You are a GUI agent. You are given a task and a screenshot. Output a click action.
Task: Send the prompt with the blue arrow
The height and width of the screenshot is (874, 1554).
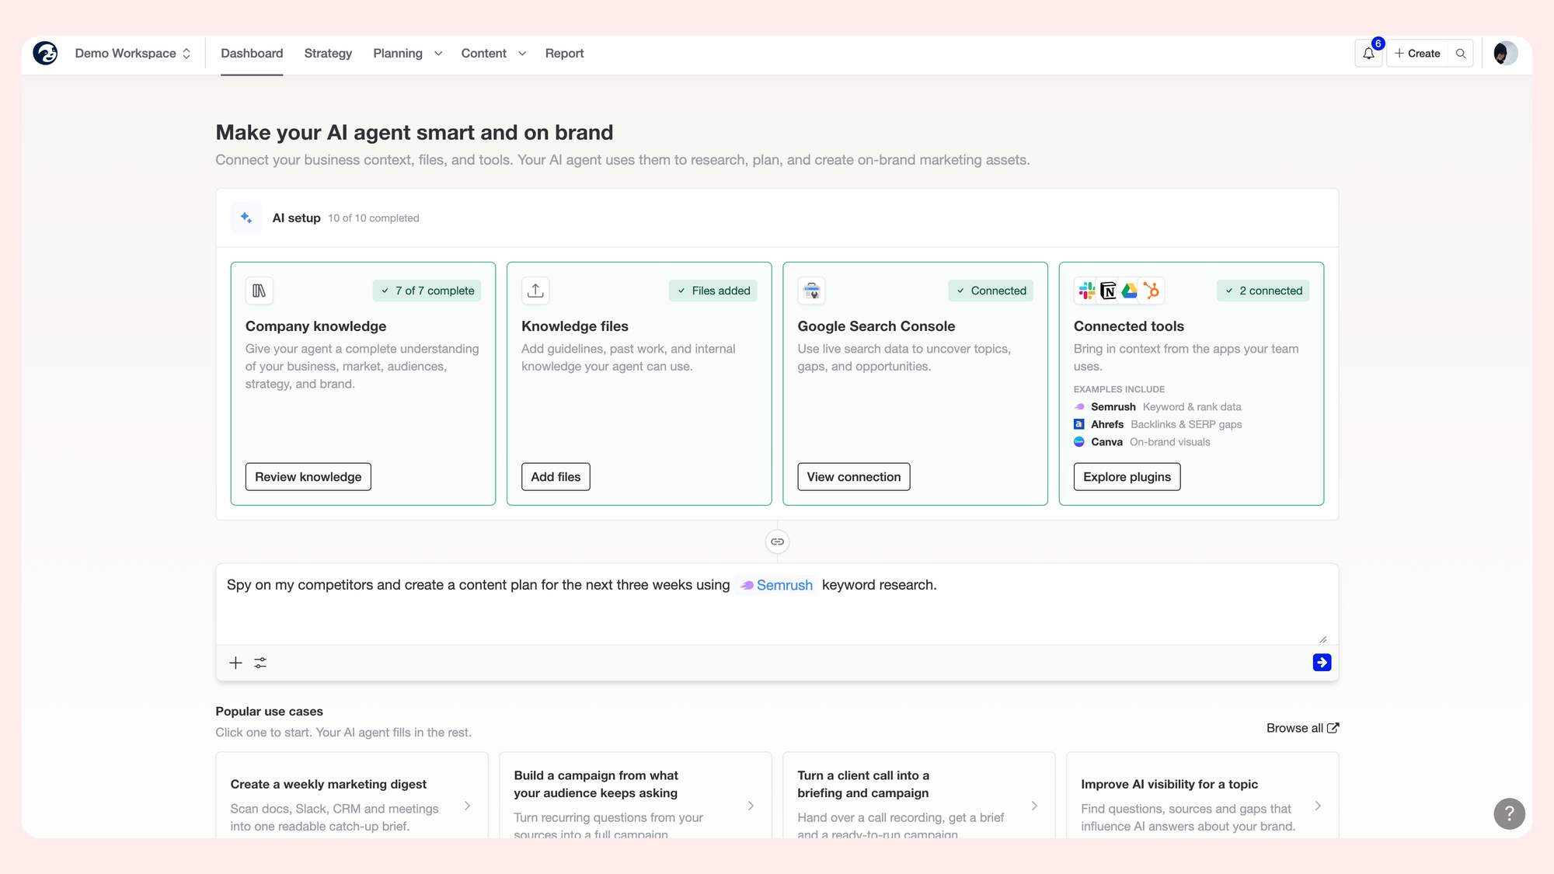click(x=1322, y=663)
